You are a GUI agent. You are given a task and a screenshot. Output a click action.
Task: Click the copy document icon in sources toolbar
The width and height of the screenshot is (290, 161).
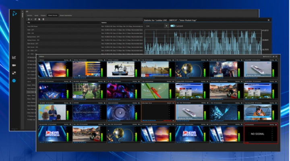point(39,19)
